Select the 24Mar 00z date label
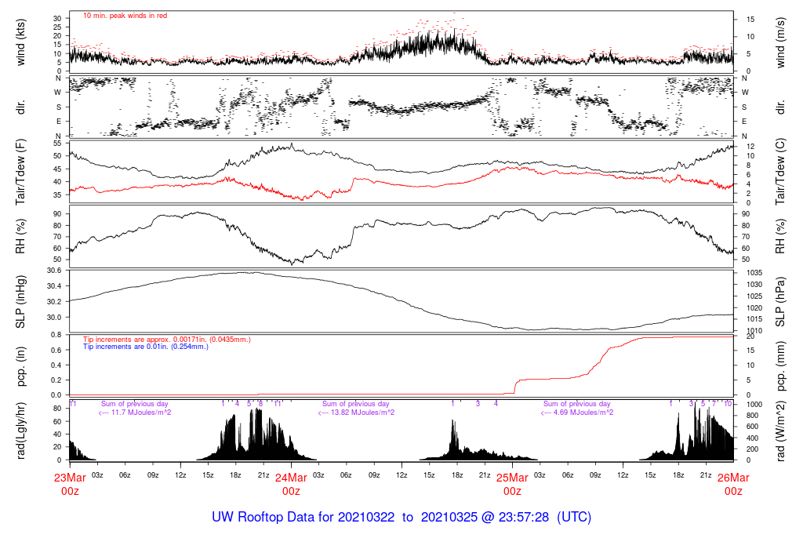This screenshot has height=549, width=803. [x=291, y=485]
